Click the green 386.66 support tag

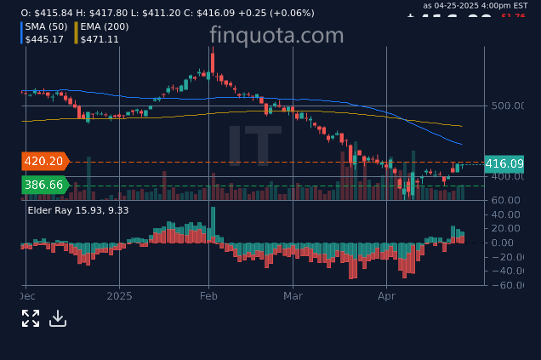(45, 185)
